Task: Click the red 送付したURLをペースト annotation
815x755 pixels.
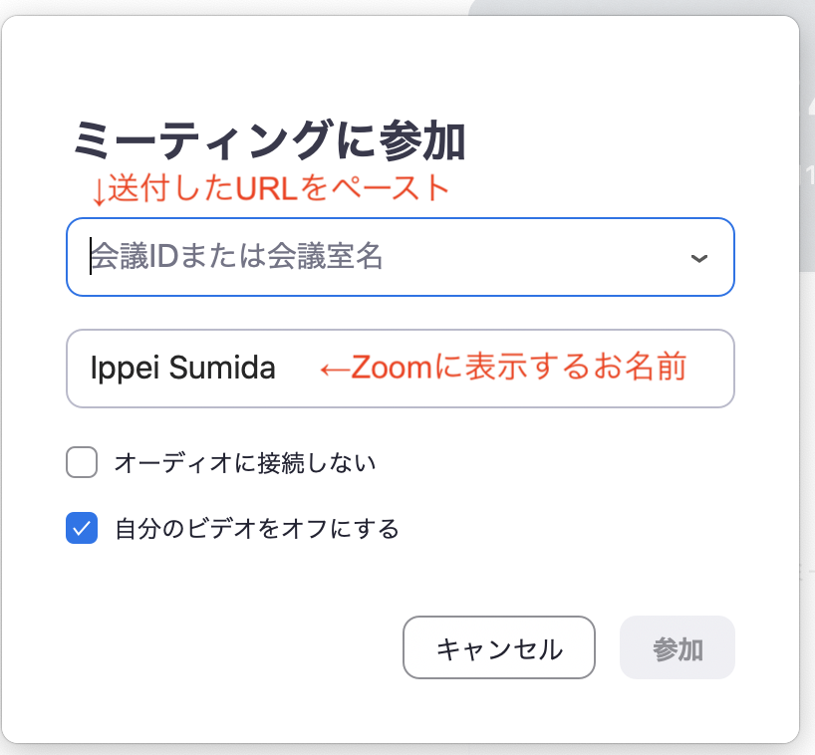Action: pos(279,188)
